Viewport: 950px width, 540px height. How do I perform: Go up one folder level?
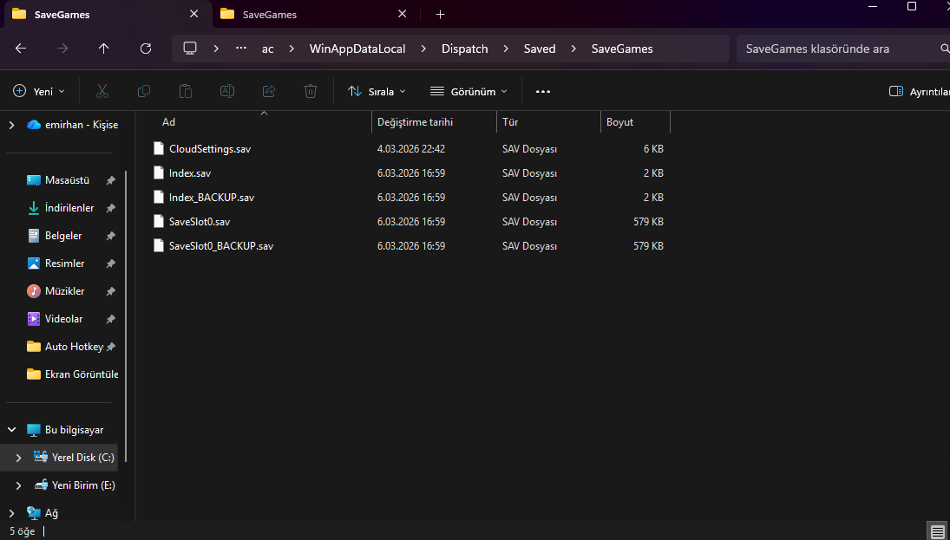[104, 49]
